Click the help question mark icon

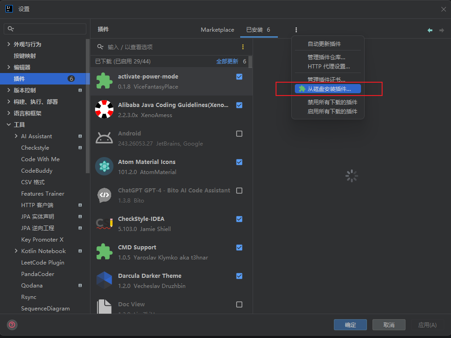pyautogui.click(x=12, y=325)
